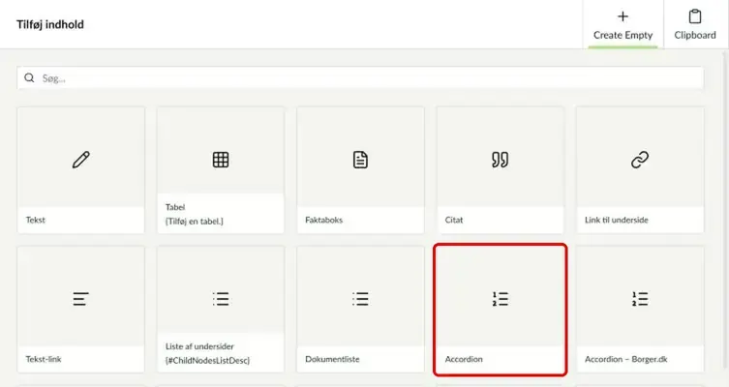This screenshot has width=729, height=387.
Task: Focus the Søg... search field
Action: (360, 77)
